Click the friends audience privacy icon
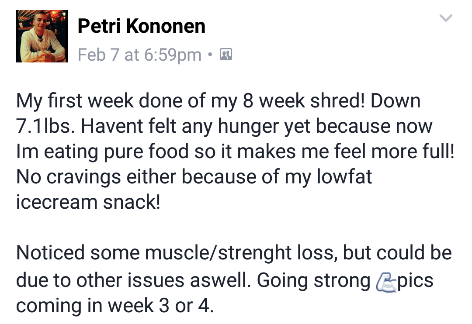 (226, 55)
